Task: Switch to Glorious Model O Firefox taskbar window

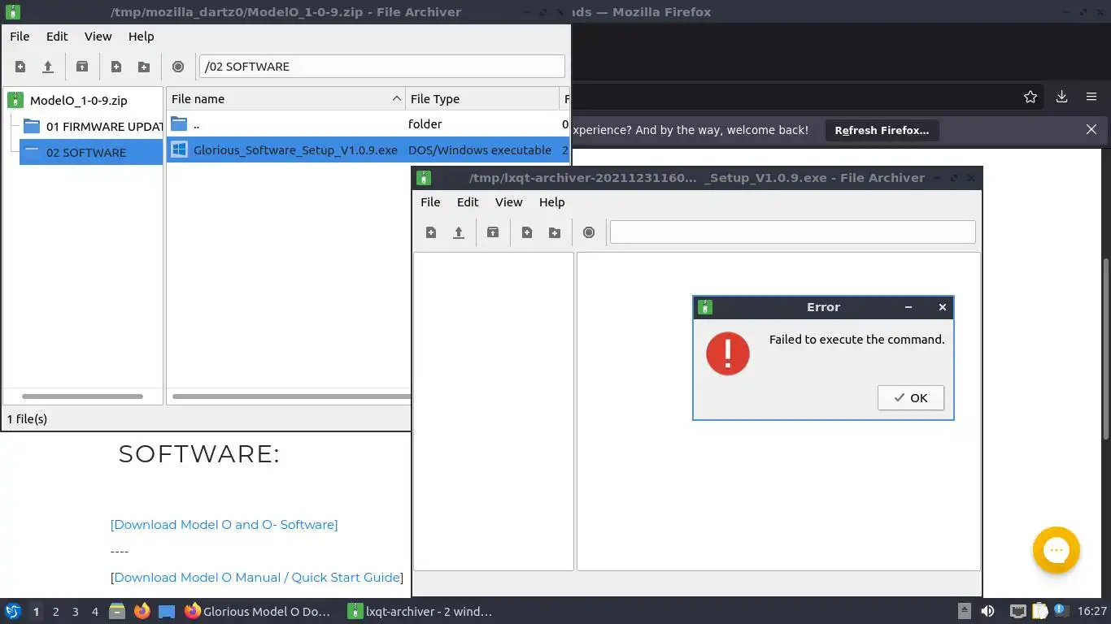Action: (x=258, y=611)
